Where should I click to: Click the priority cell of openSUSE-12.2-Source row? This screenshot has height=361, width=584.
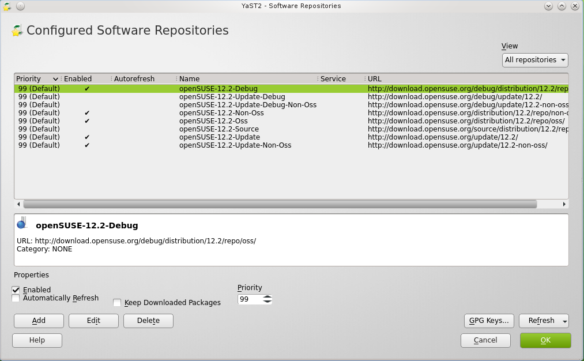click(39, 129)
